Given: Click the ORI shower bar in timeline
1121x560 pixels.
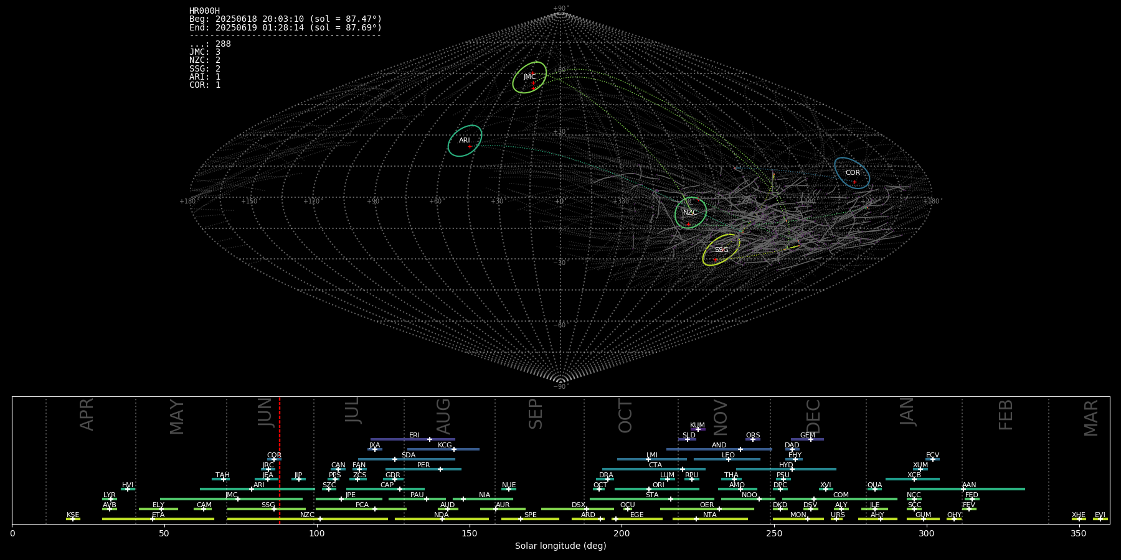Looking at the screenshot, I should coord(657,489).
